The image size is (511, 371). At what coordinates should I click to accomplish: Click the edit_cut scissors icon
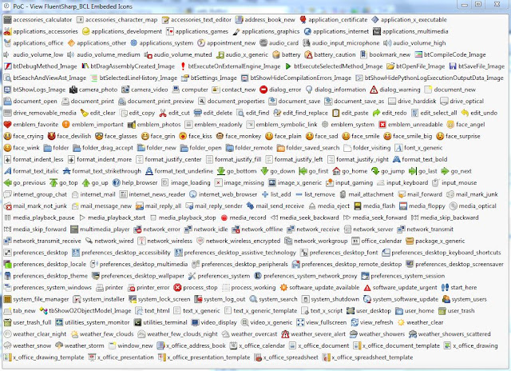tap(163, 113)
